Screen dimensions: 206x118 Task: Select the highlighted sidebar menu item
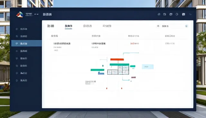coord(26,43)
